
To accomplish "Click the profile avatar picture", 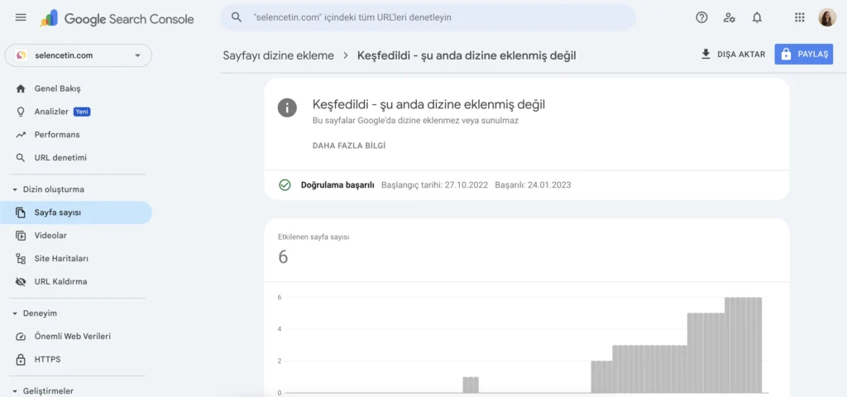I will coord(827,17).
